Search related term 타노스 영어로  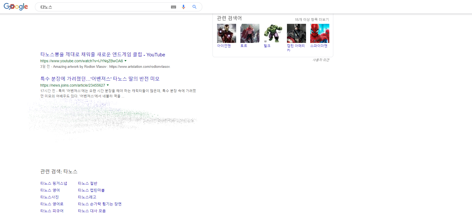pyautogui.click(x=52, y=204)
